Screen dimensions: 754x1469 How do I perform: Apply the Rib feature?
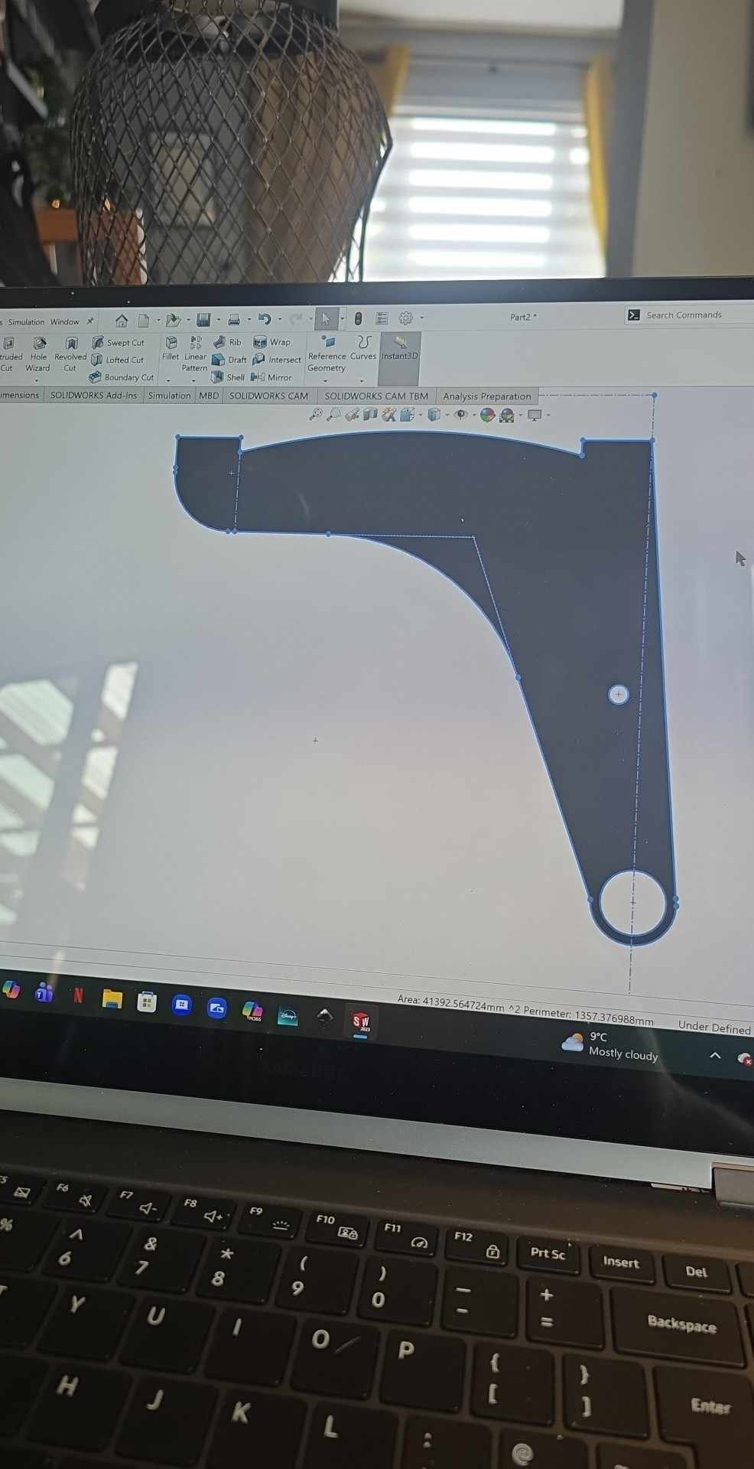point(226,342)
